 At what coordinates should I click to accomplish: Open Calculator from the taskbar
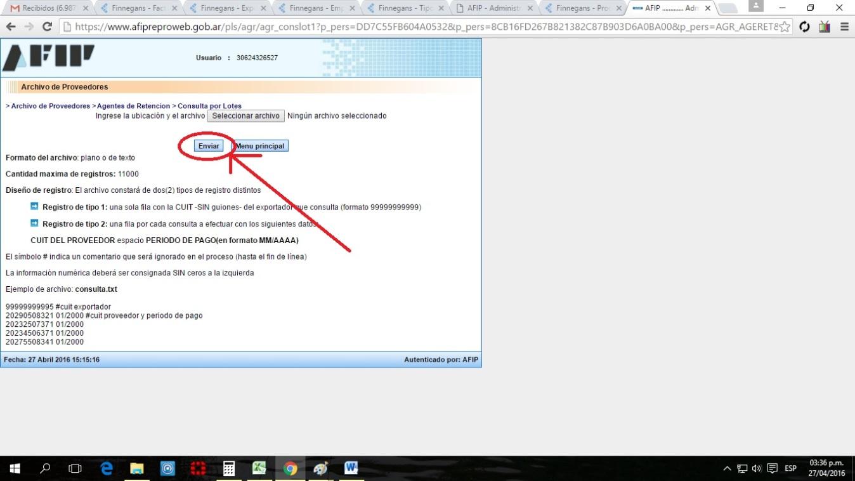click(x=229, y=468)
